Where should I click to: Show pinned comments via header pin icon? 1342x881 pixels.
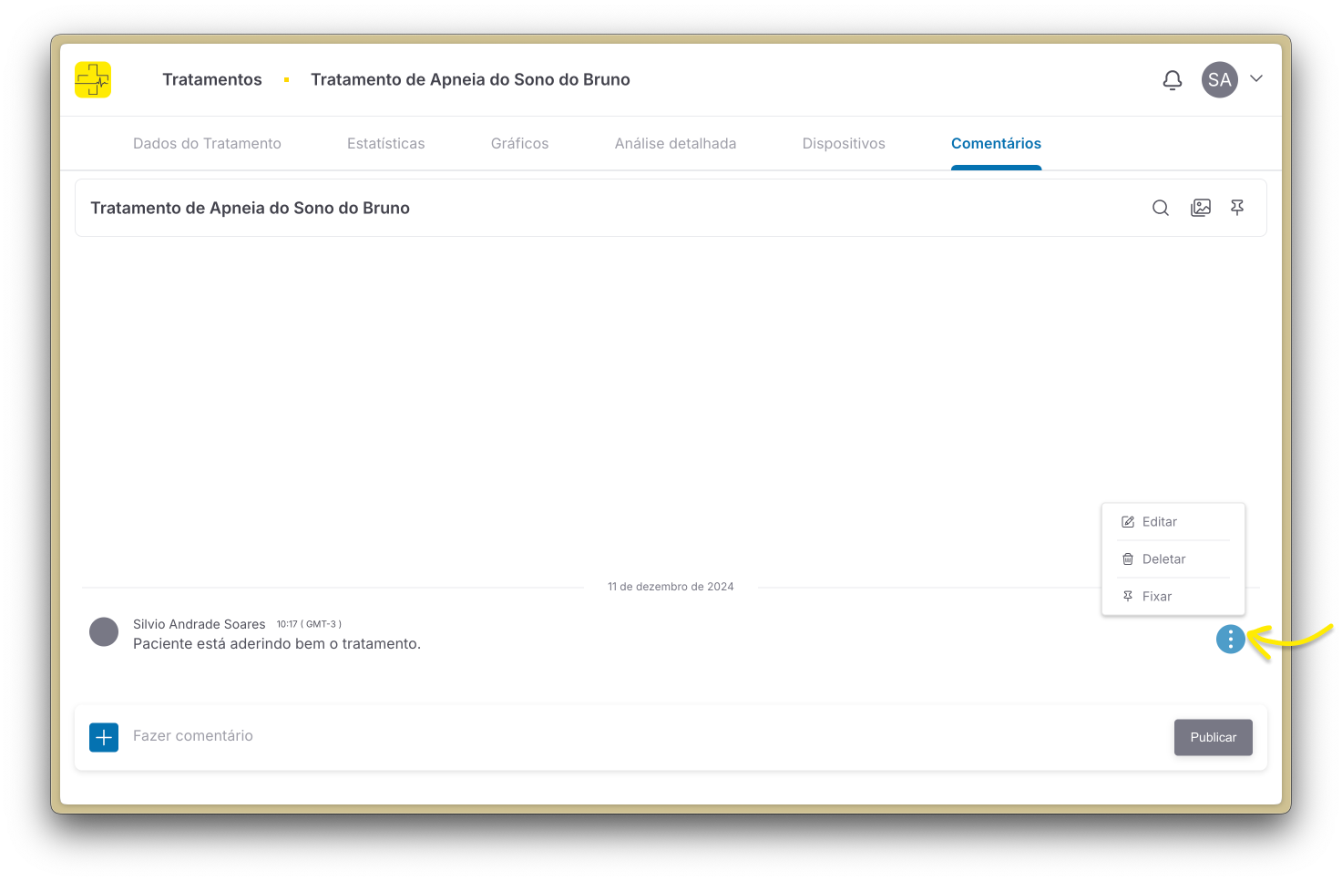point(1237,208)
